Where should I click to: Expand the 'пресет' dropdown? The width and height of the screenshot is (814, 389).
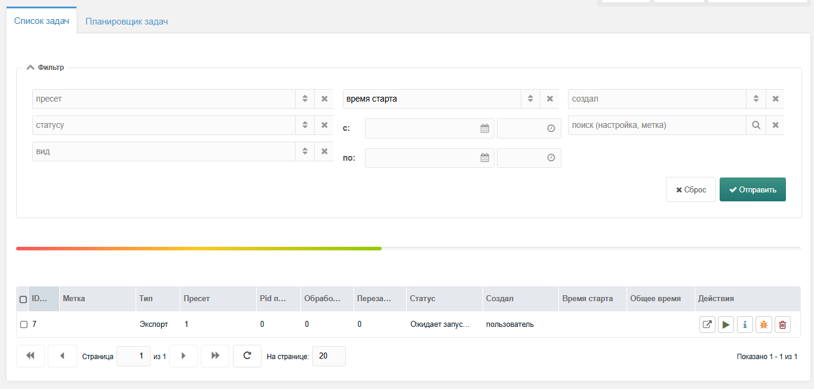(x=305, y=99)
